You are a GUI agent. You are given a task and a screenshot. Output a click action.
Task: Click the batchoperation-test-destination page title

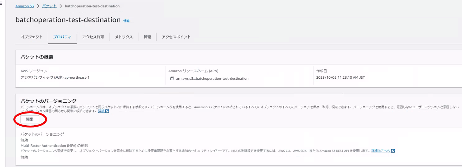coord(68,20)
